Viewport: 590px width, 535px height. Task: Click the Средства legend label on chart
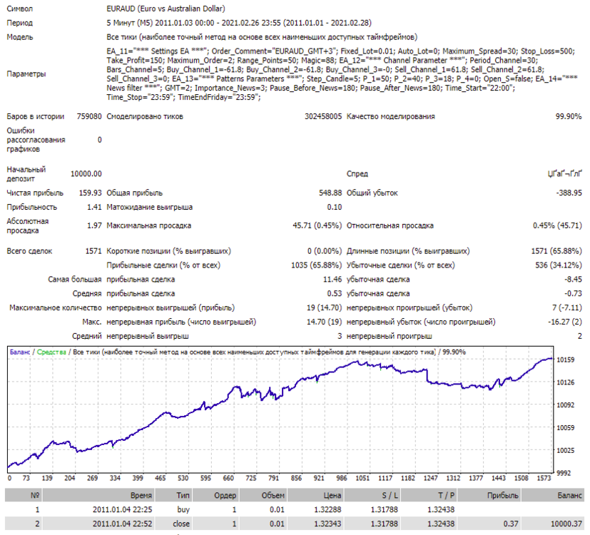[x=51, y=352]
